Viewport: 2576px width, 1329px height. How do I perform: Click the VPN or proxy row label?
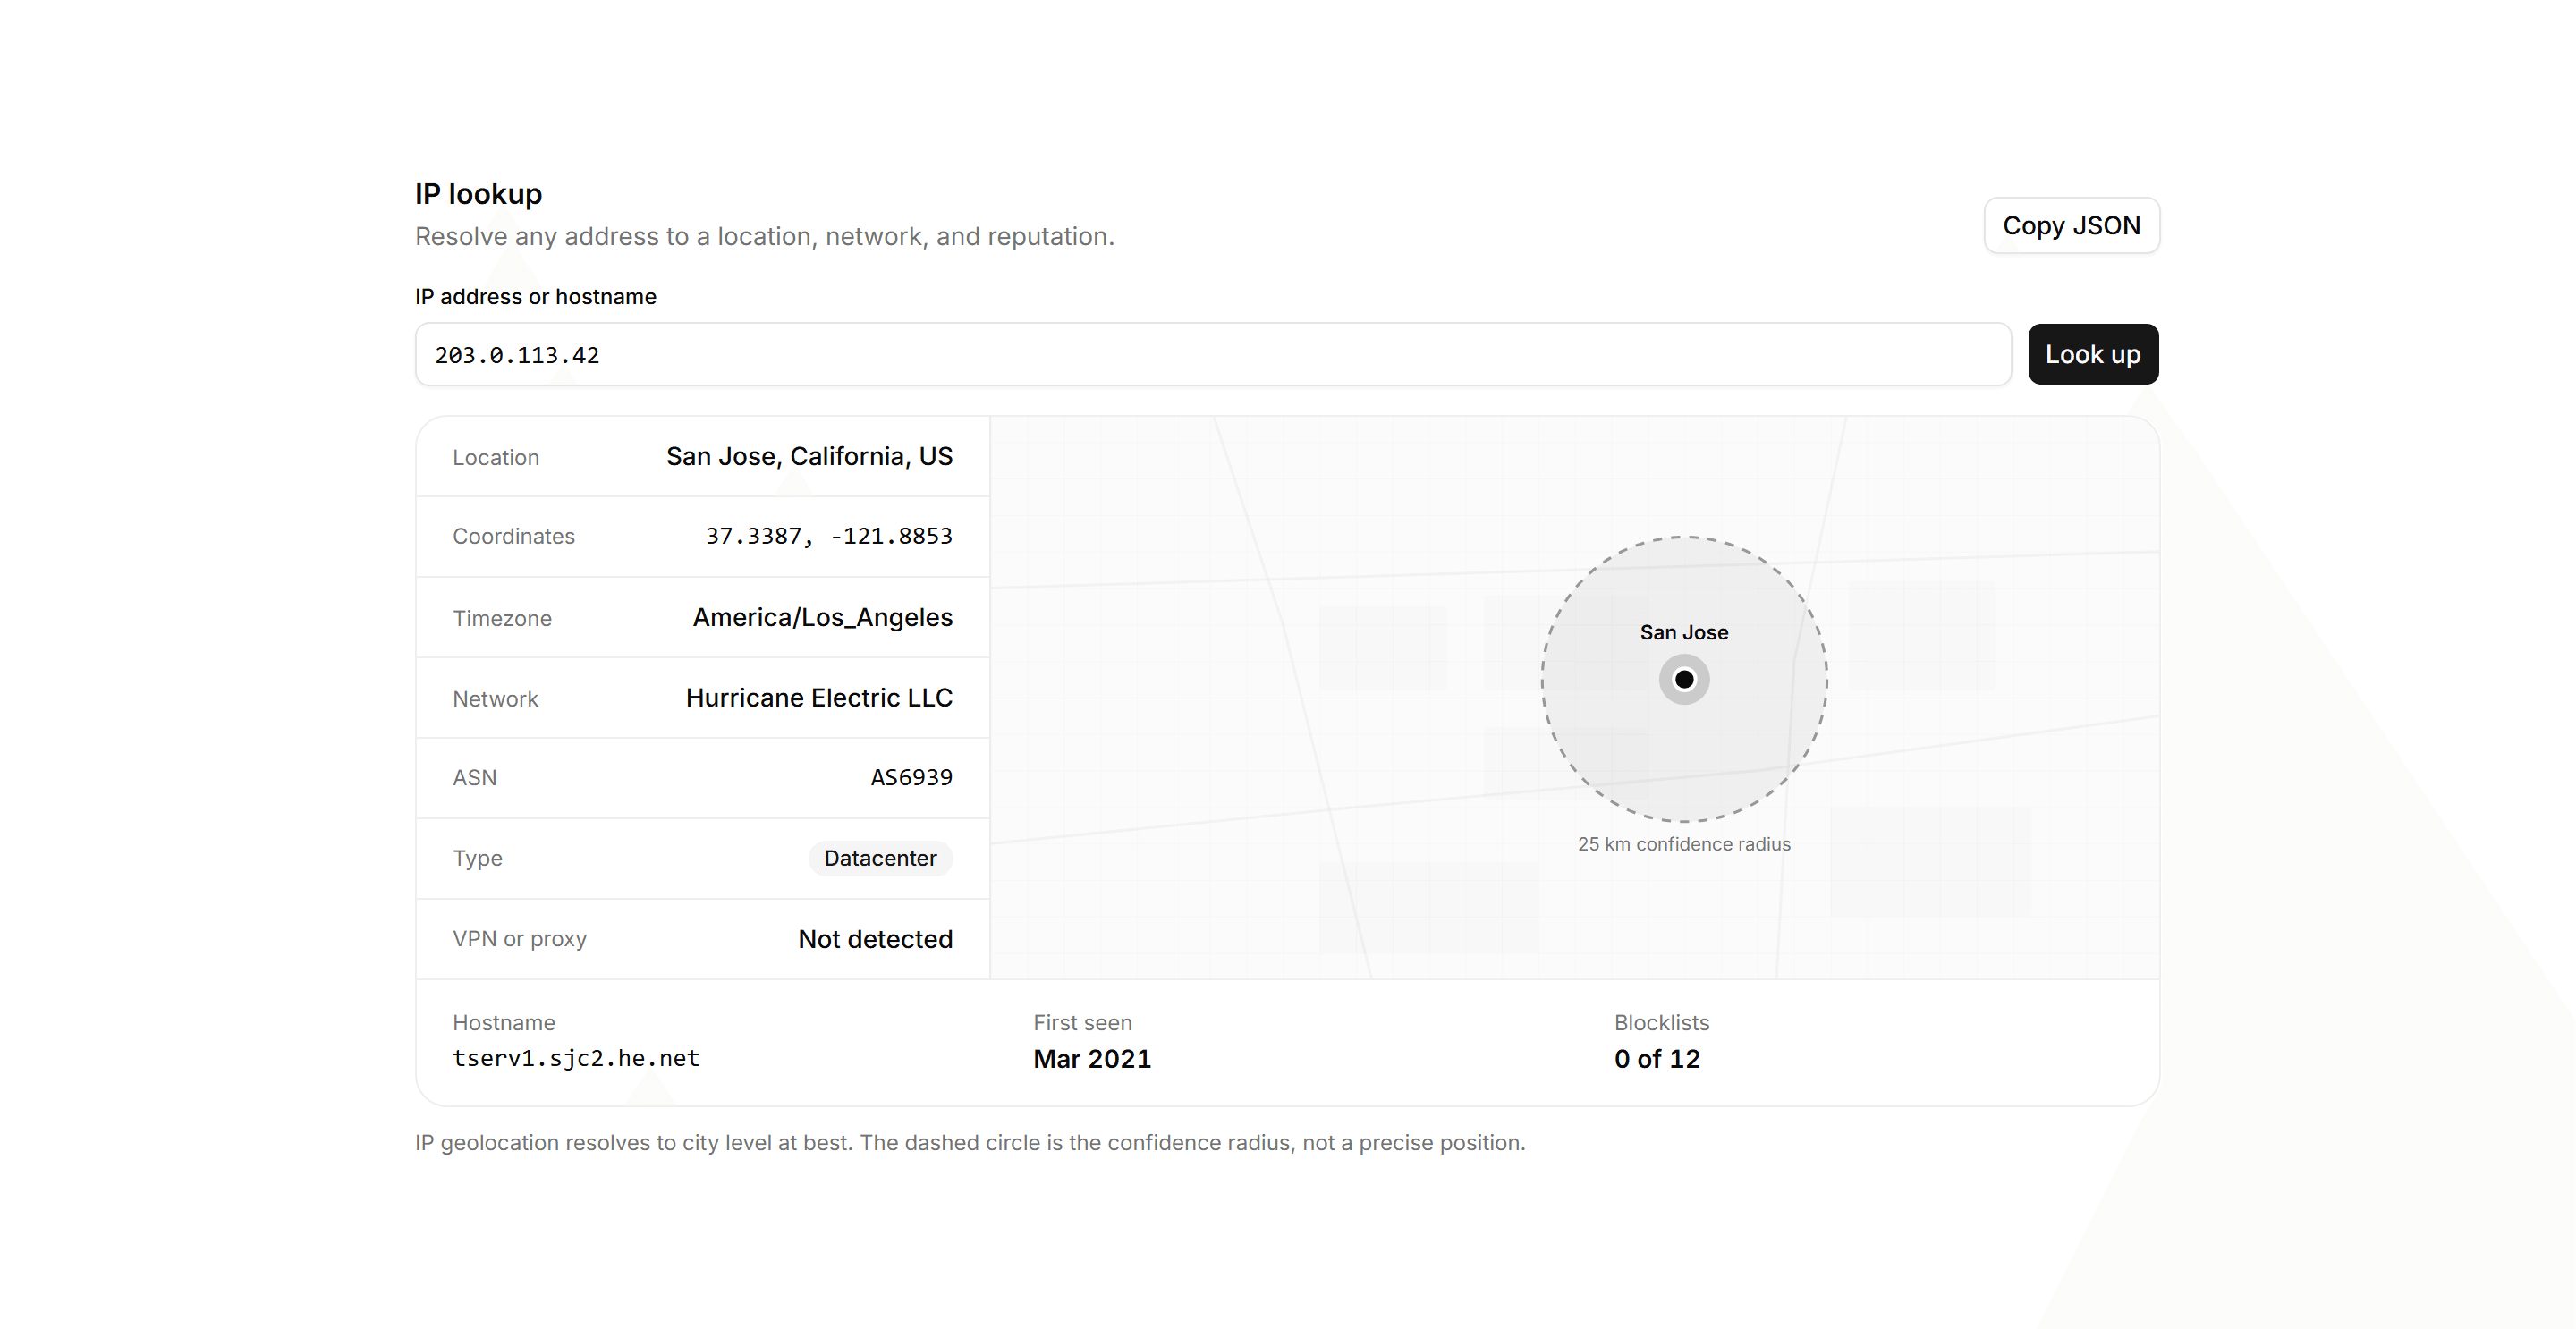[x=519, y=940]
